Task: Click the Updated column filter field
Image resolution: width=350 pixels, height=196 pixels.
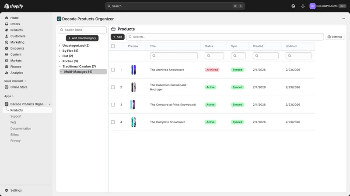Action: pos(298,56)
